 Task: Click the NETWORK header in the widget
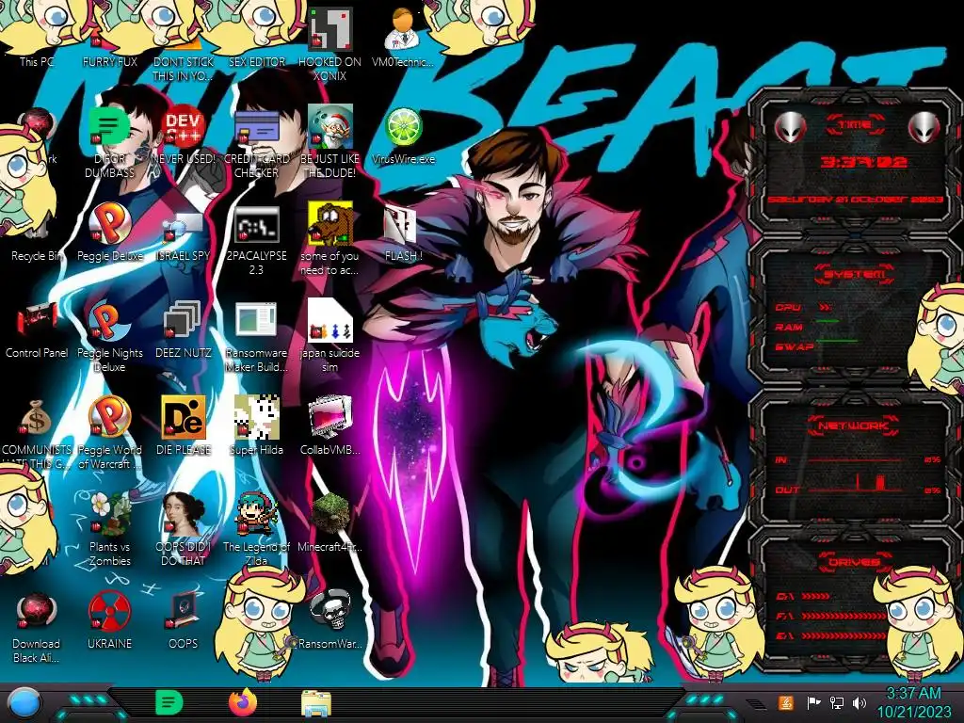(853, 425)
